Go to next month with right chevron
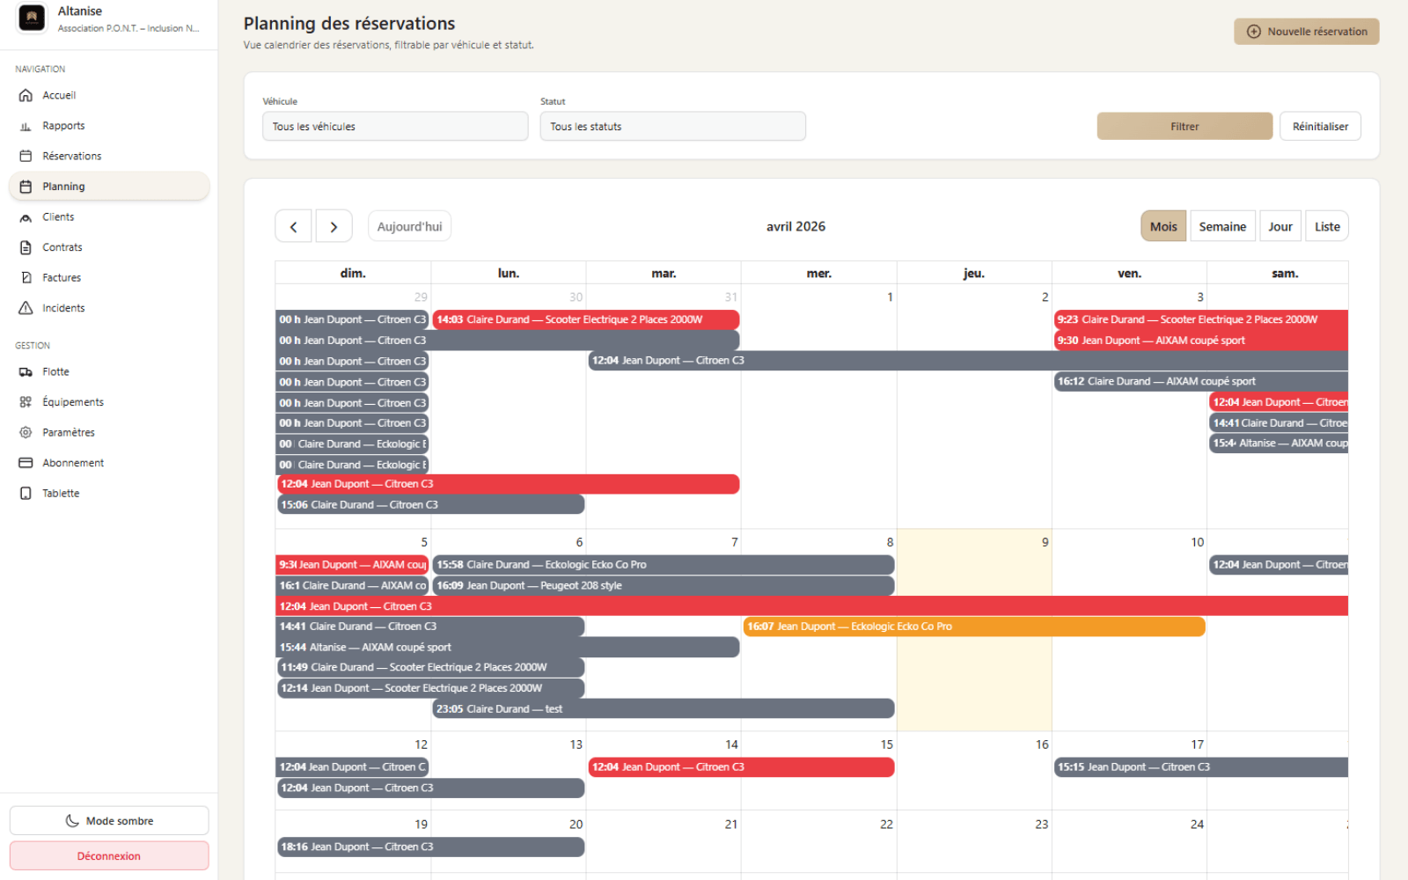This screenshot has height=880, width=1408. (334, 227)
